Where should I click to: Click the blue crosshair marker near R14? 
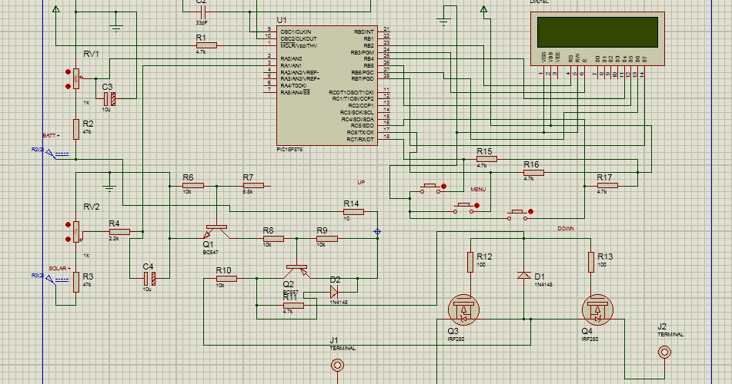pyautogui.click(x=377, y=232)
